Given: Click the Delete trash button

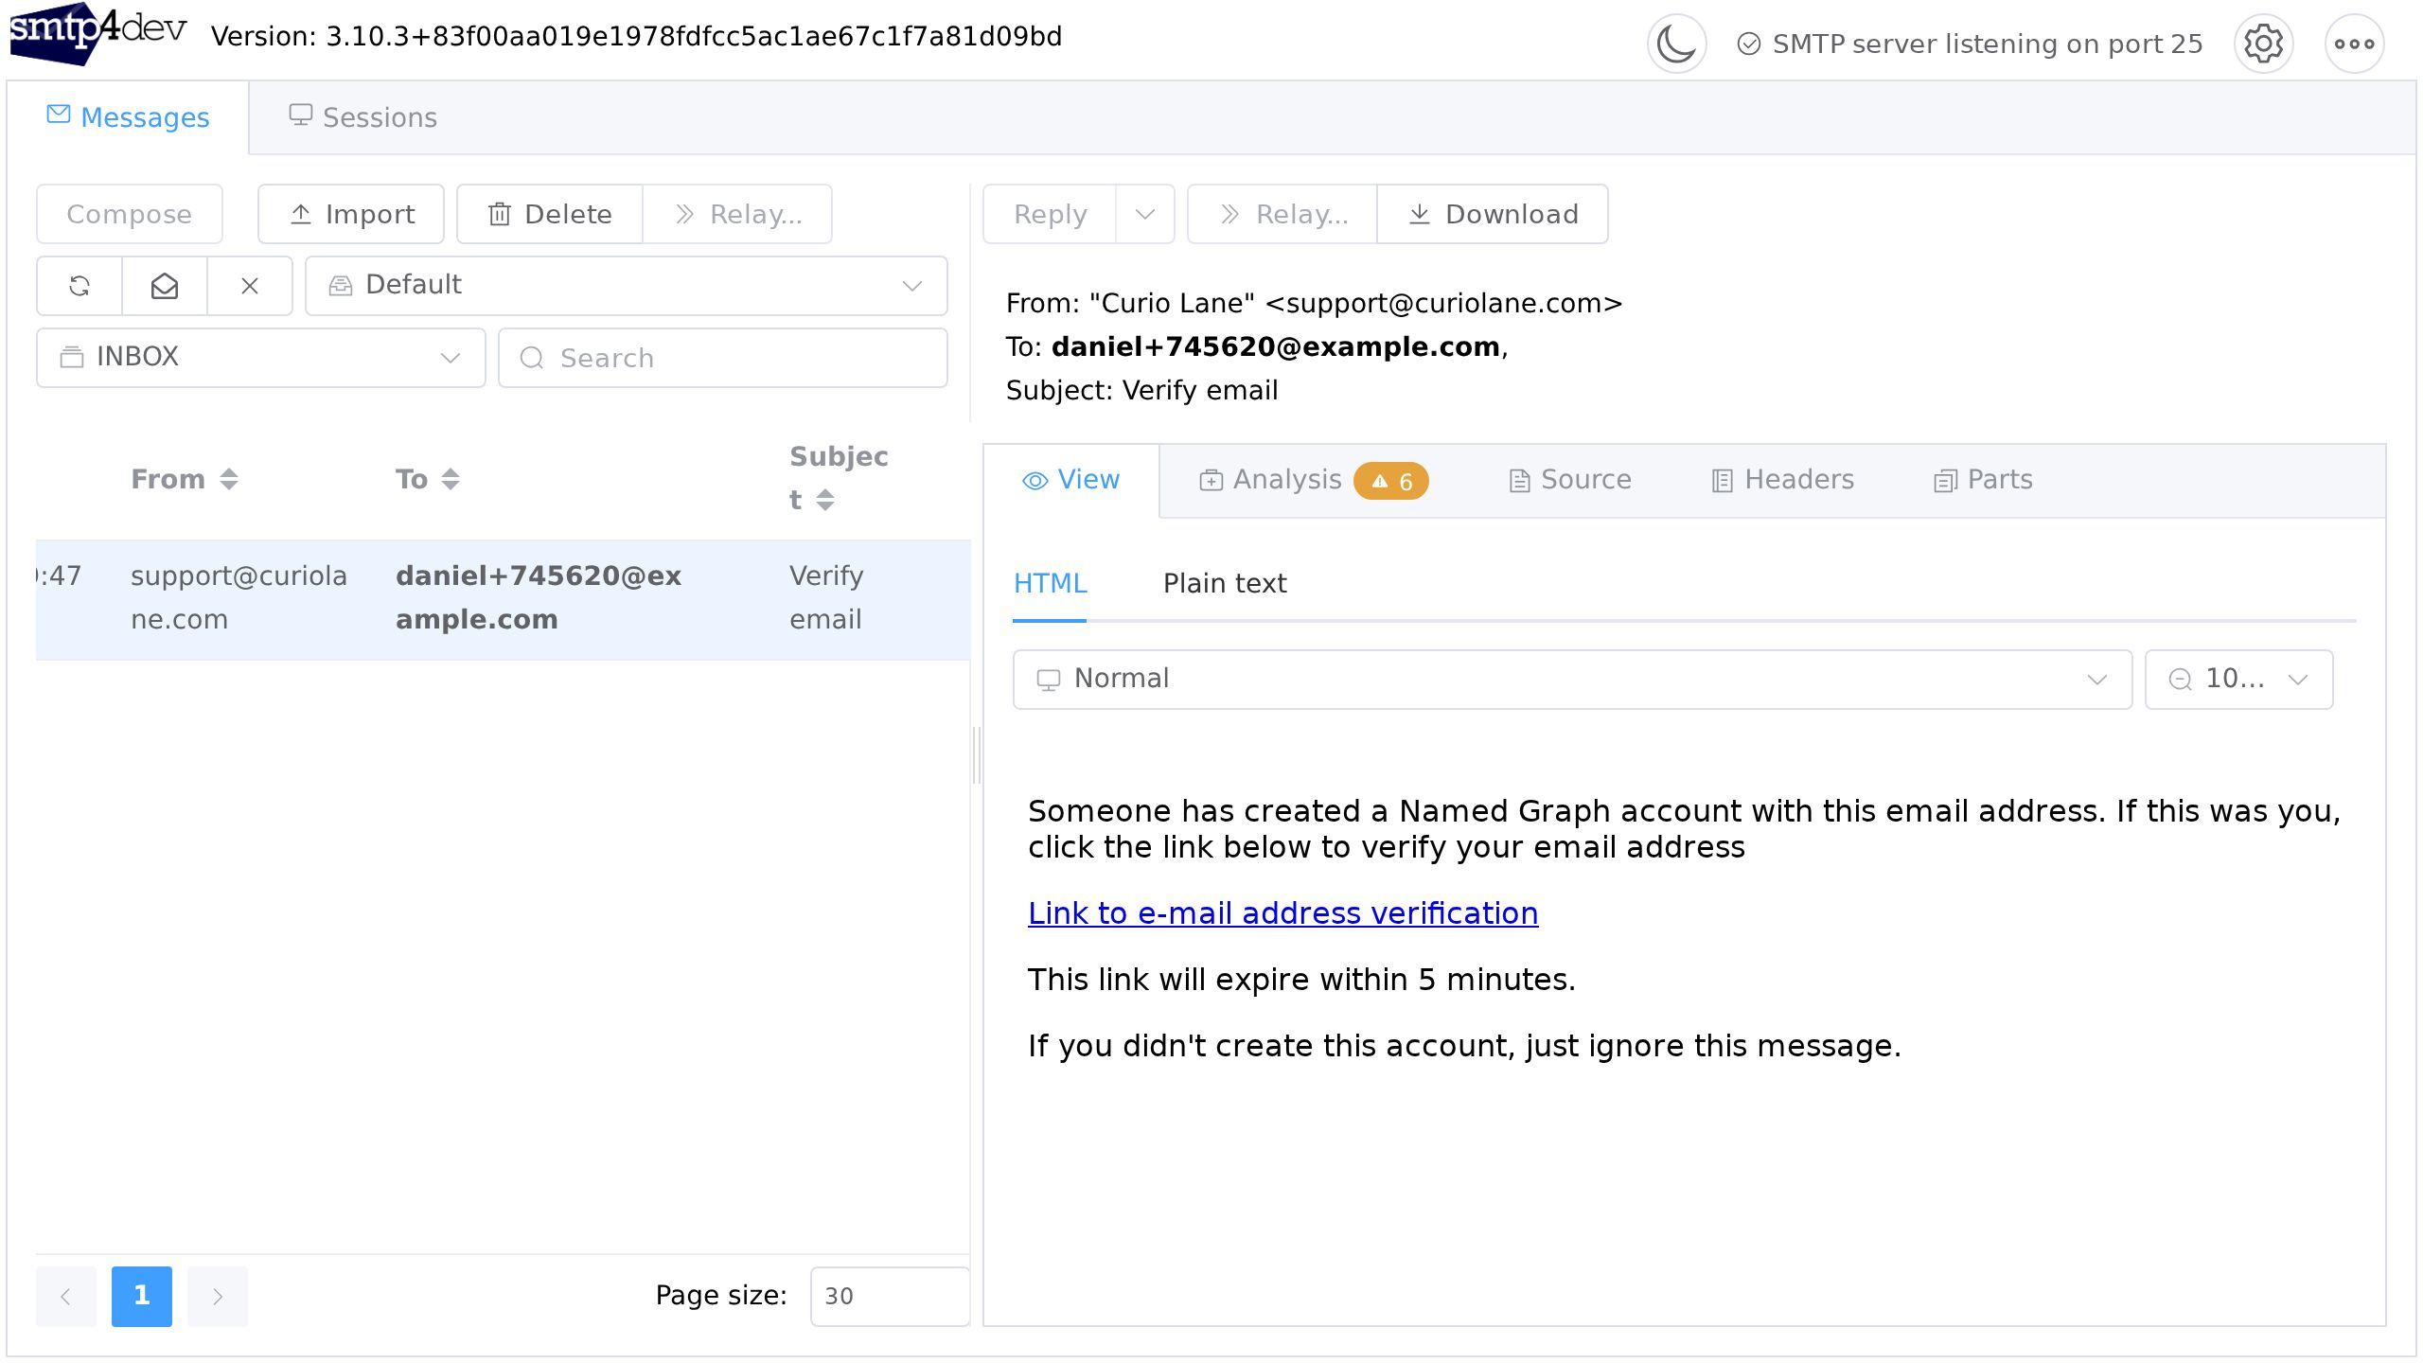Looking at the screenshot, I should (x=550, y=214).
